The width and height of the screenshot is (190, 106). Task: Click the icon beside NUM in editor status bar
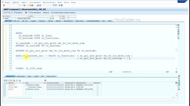point(176,72)
